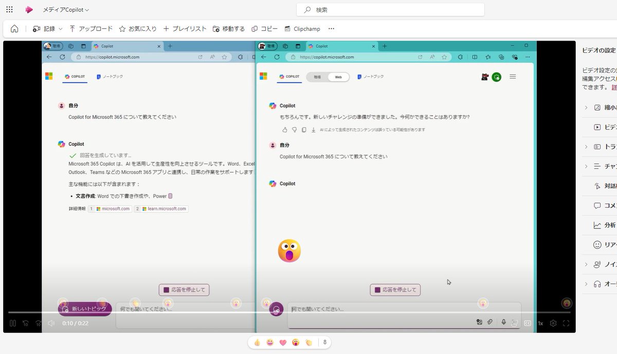This screenshot has height=354, width=617.
Task: Expand the オー audio headphones chevron
Action: pyautogui.click(x=586, y=284)
